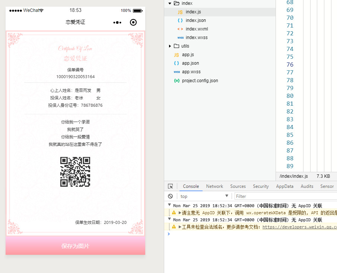The image size is (337, 273).
Task: Click the config icon beside project.config.json
Action: pos(177,81)
